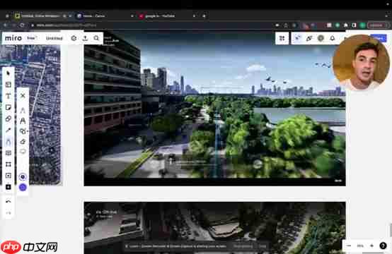Toggle collaborator cursors icon

tap(297, 38)
